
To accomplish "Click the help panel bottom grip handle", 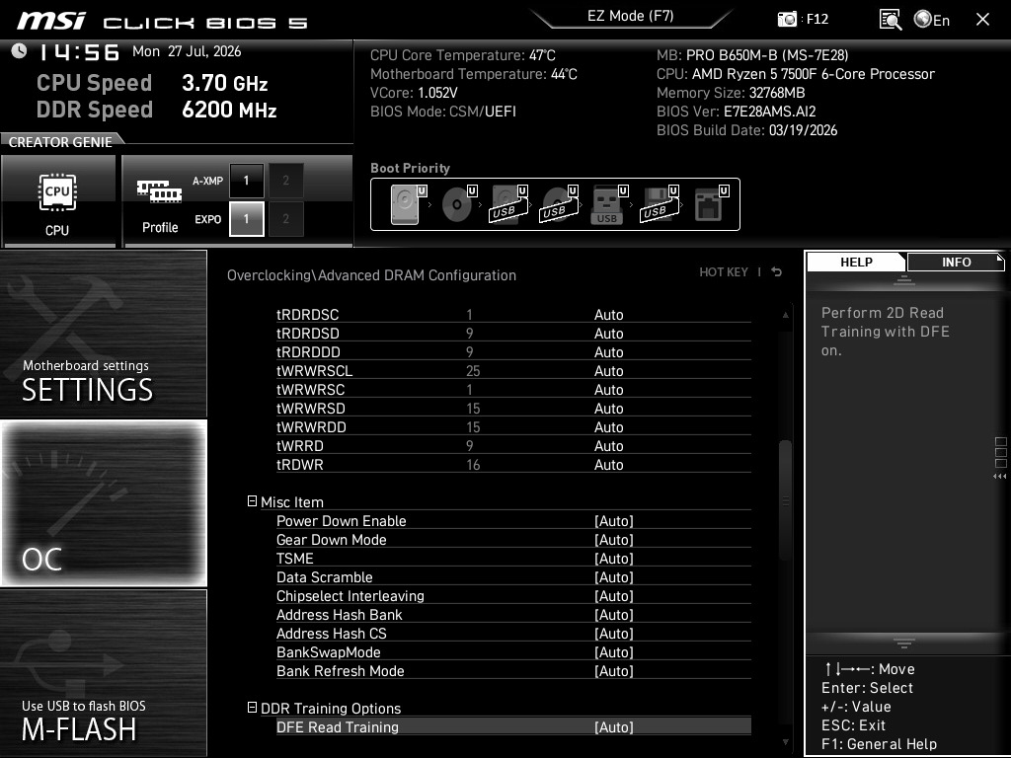I will click(x=904, y=643).
